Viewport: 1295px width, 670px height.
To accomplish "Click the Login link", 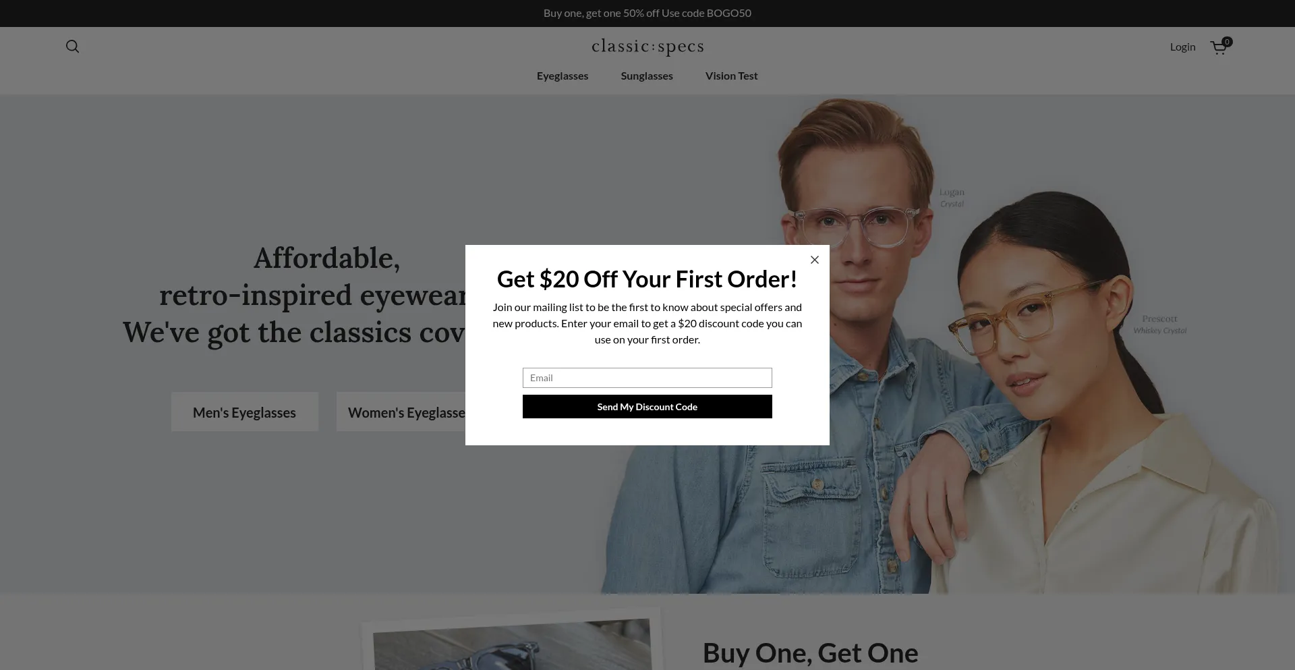I will 1182,47.
